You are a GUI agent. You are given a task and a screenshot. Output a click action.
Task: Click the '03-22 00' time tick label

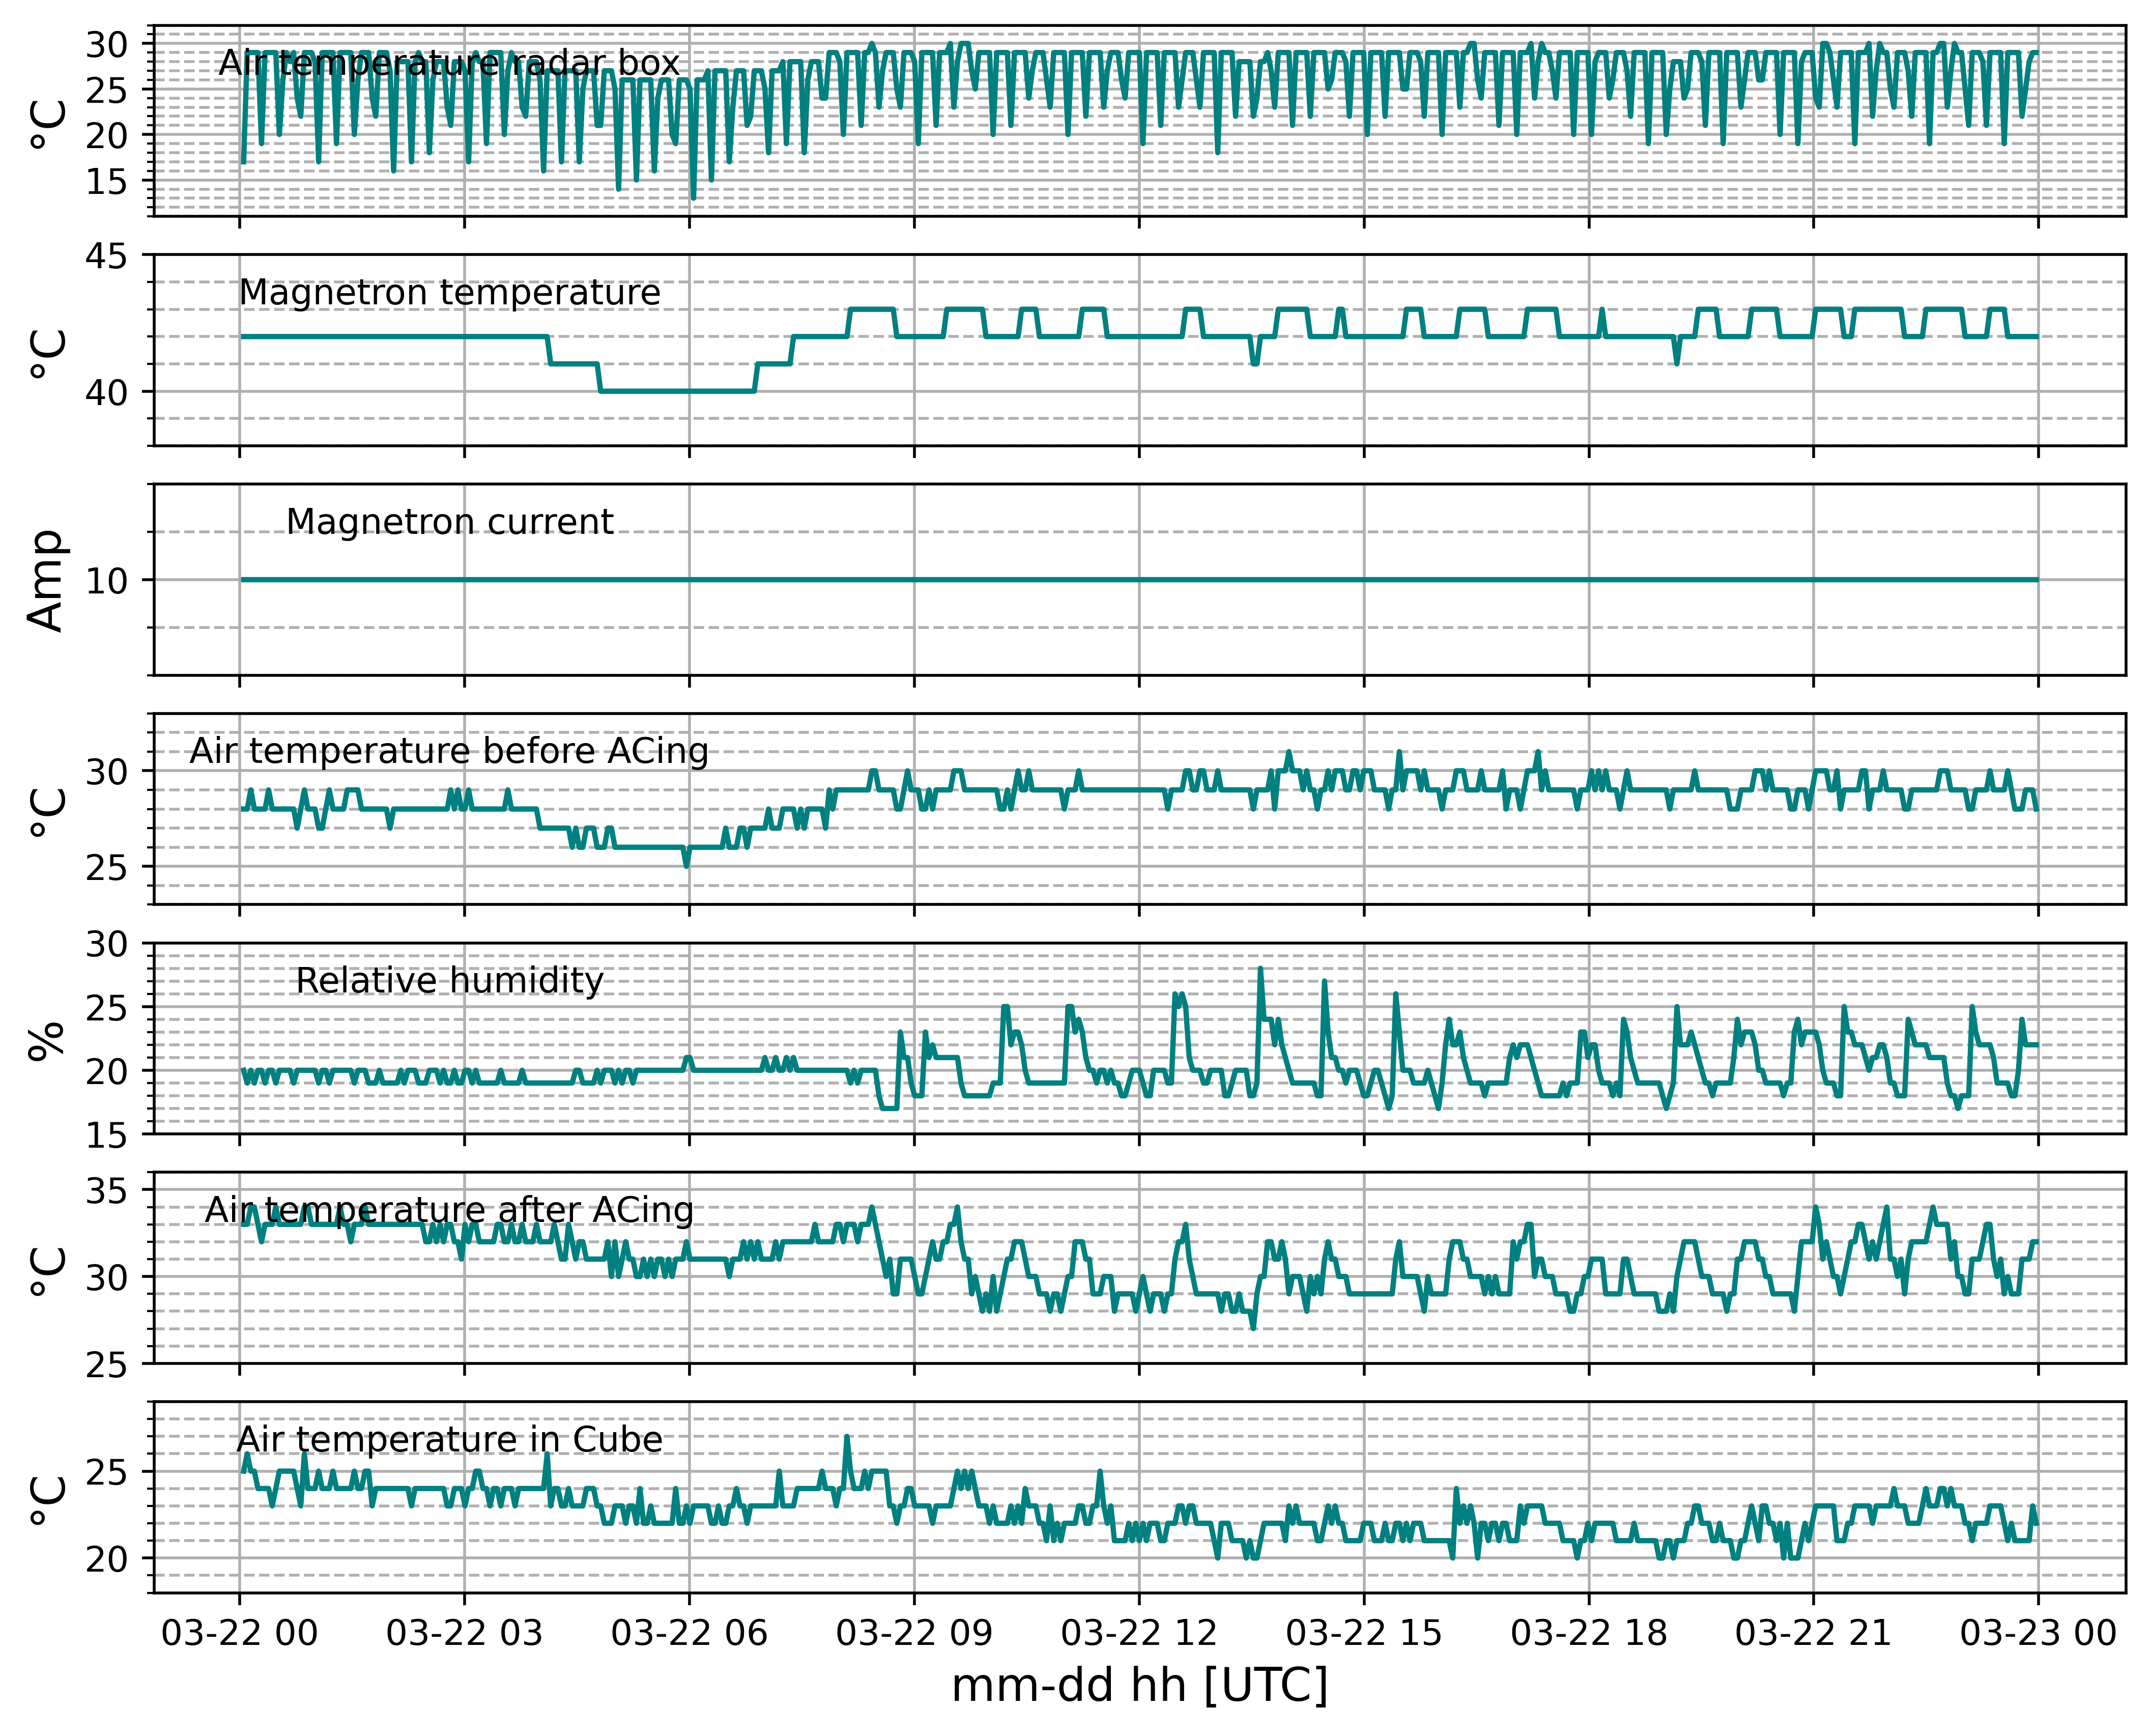pyautogui.click(x=239, y=1633)
